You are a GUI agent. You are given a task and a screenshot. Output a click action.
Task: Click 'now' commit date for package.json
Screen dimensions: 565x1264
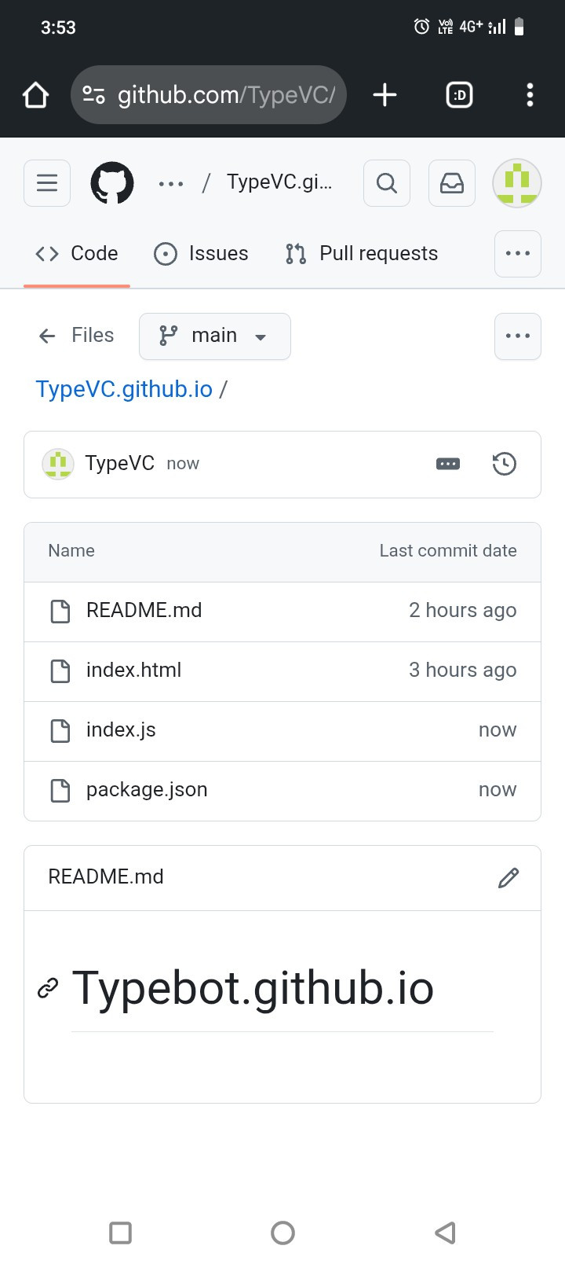(498, 790)
